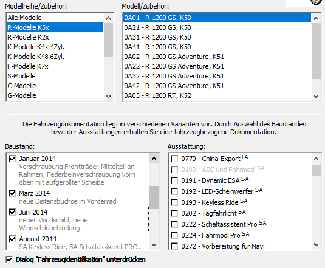This screenshot has height=268, width=325.
Task: Choose 0A02 - R 1200 GS Adventure, K51
Action: click(x=217, y=57)
